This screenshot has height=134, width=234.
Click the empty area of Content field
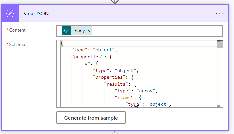157,31
